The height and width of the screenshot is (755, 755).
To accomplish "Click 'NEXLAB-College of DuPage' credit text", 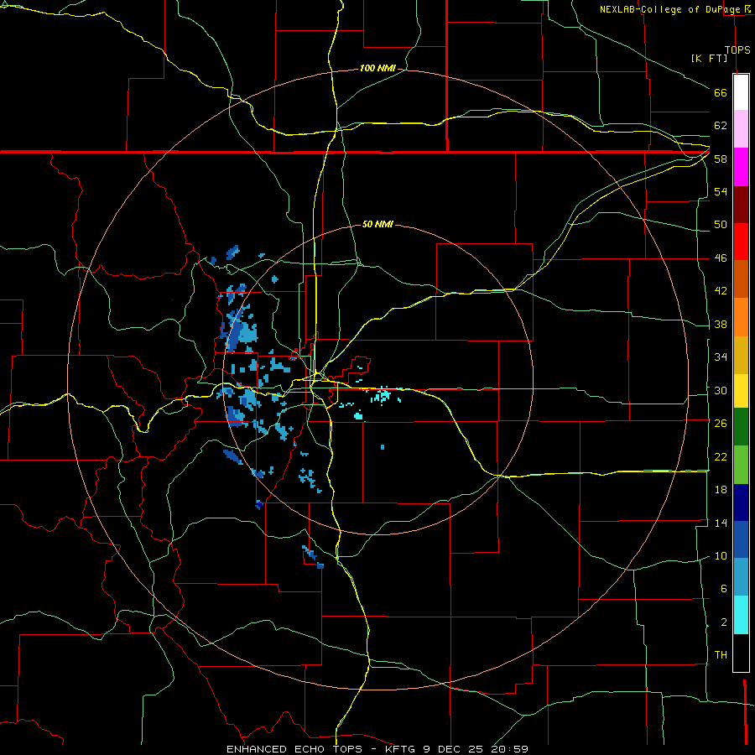I will click(x=671, y=9).
